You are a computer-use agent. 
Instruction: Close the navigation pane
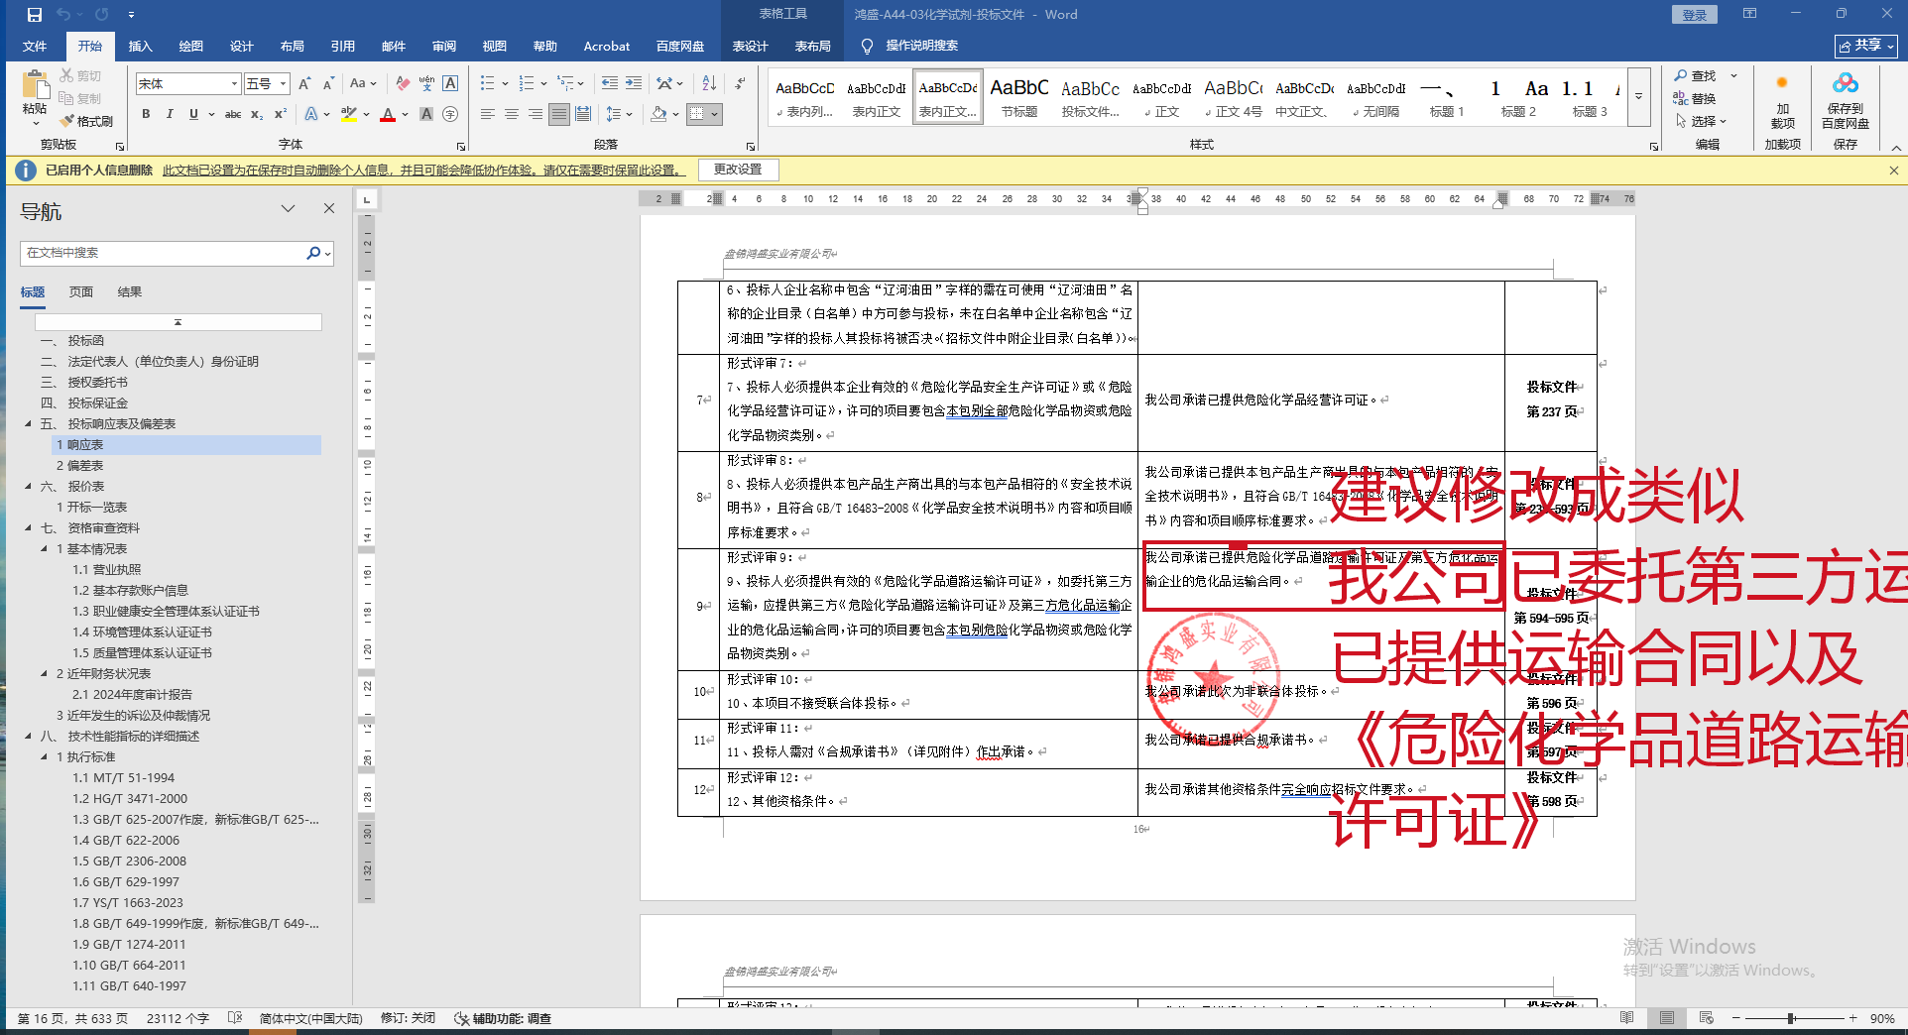pyautogui.click(x=329, y=208)
